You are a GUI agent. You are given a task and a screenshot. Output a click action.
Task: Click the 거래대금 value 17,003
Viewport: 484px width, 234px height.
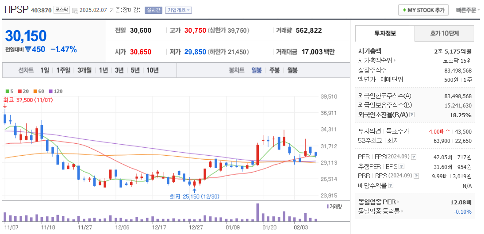312,52
